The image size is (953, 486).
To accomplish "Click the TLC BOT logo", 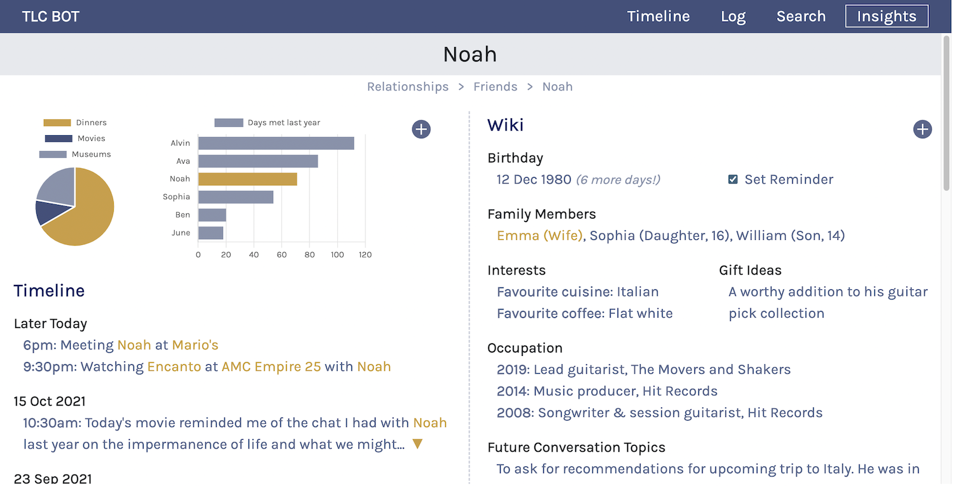I will [x=51, y=16].
